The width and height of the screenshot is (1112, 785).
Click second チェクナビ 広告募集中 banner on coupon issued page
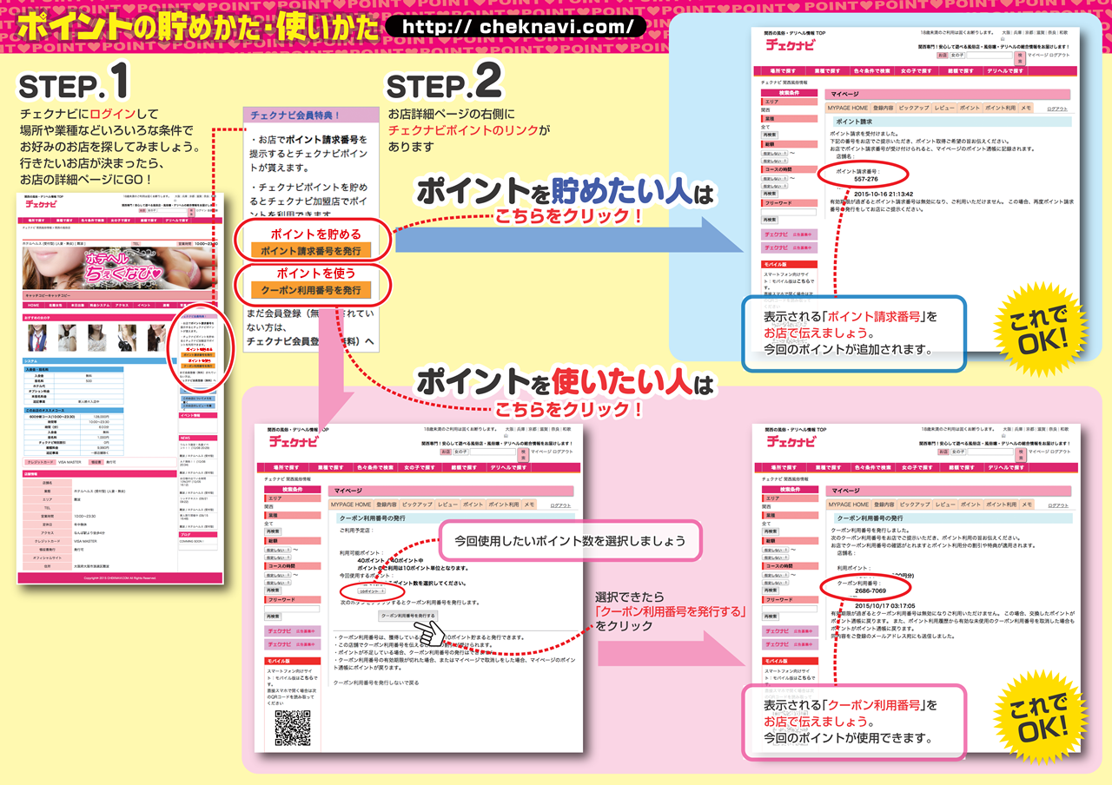790,645
